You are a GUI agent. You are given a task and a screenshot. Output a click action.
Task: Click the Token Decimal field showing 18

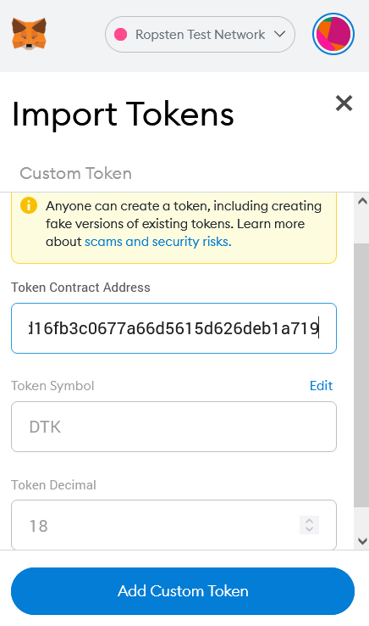173,525
